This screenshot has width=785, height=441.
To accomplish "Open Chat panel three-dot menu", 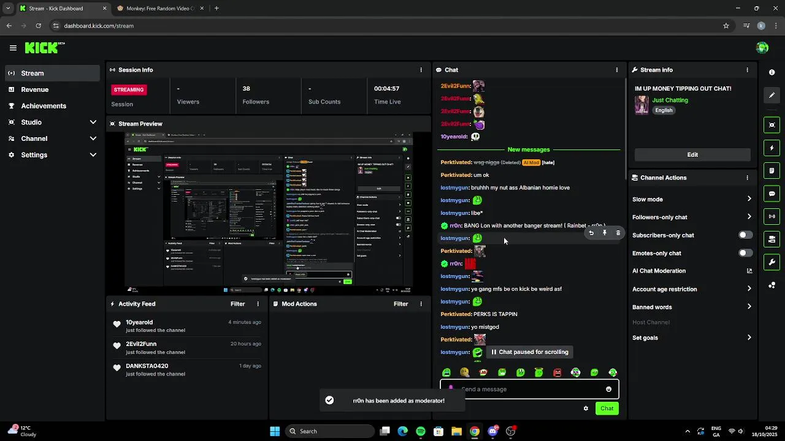I will point(617,70).
